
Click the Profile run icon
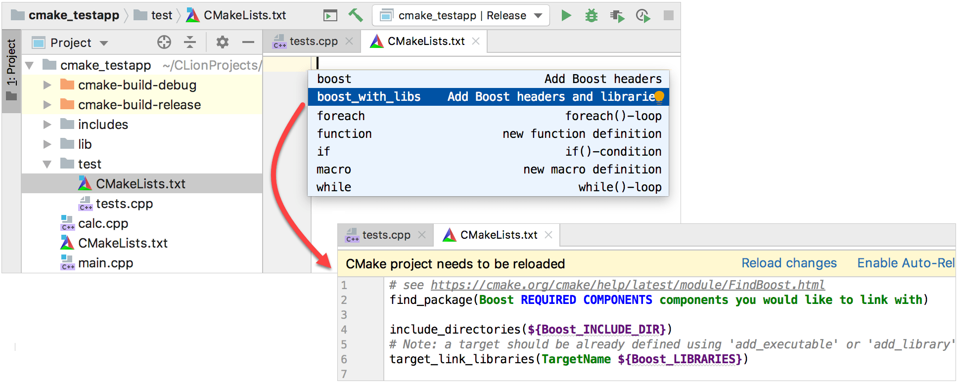[642, 16]
